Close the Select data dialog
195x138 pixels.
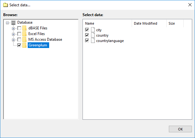pyautogui.click(x=190, y=5)
